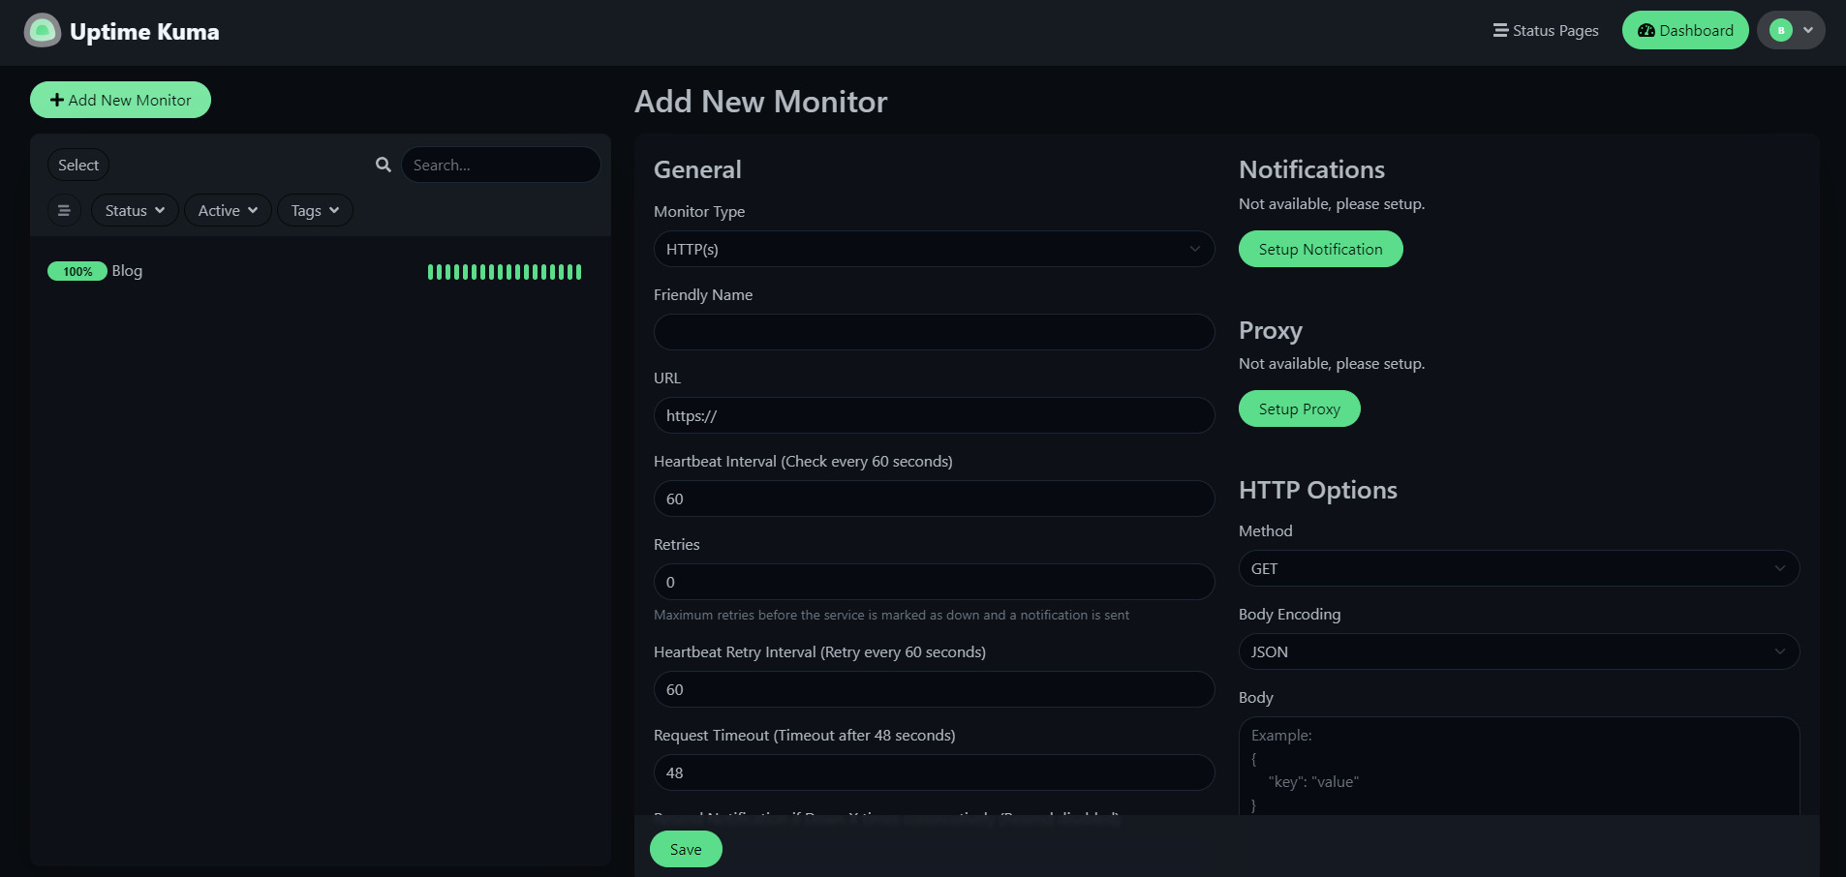This screenshot has height=877, width=1846.
Task: Open the Monitor Type dropdown showing HTTP(s)
Action: [934, 249]
